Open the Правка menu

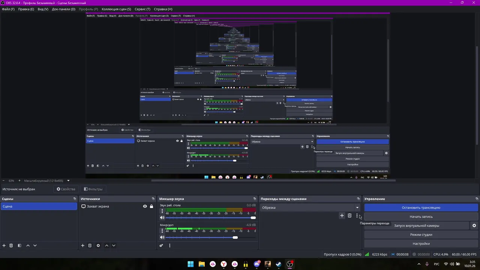[26, 9]
